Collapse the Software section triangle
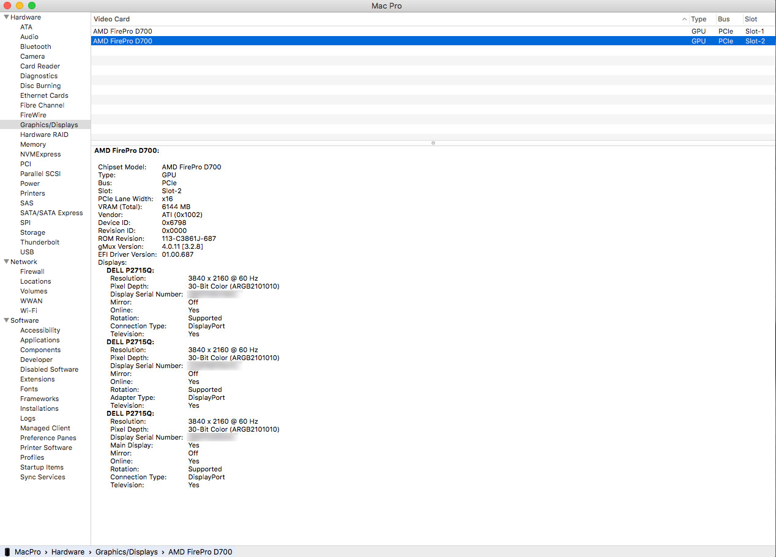 pos(6,320)
